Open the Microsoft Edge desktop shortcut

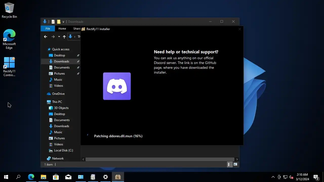[x=9, y=39]
